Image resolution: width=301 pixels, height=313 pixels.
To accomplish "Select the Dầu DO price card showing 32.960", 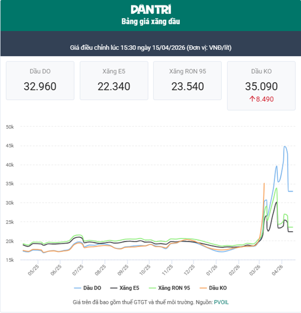I will click(40, 80).
